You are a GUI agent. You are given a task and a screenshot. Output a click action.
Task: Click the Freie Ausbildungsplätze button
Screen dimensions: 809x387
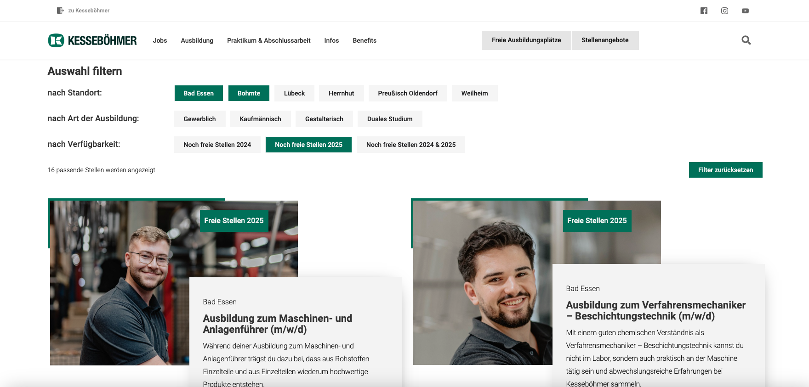pyautogui.click(x=526, y=40)
